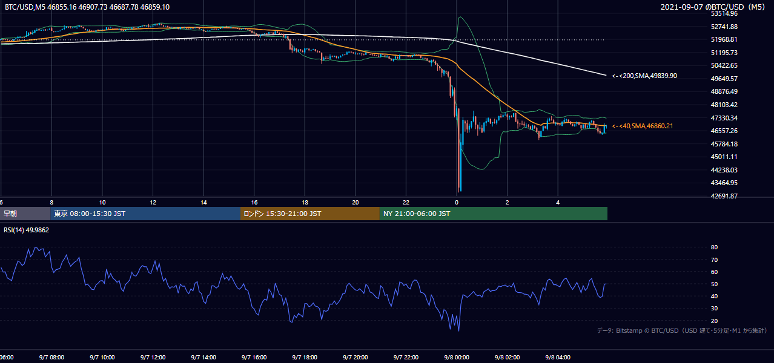Image resolution: width=774 pixels, height=363 pixels.
Task: Click RSI axis level 80
Action: 714,247
